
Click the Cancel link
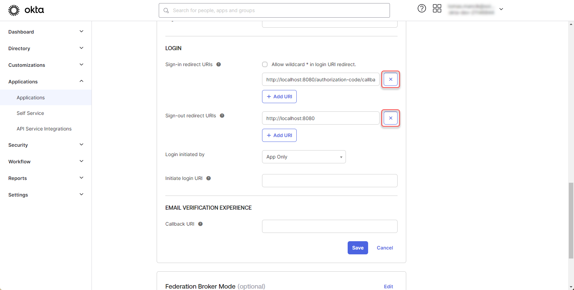click(x=385, y=248)
